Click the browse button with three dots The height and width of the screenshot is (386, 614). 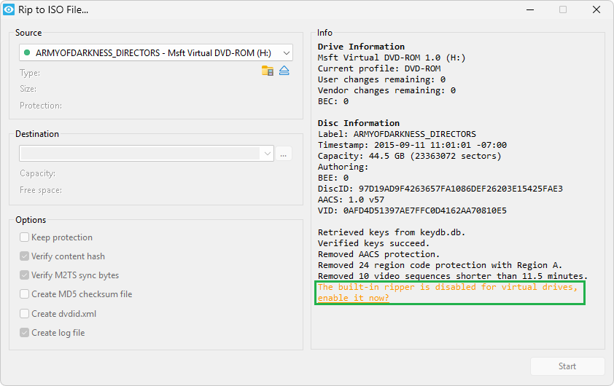point(284,154)
